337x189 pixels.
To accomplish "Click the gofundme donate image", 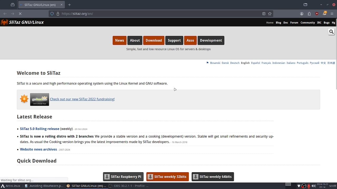I will pos(39,99).
